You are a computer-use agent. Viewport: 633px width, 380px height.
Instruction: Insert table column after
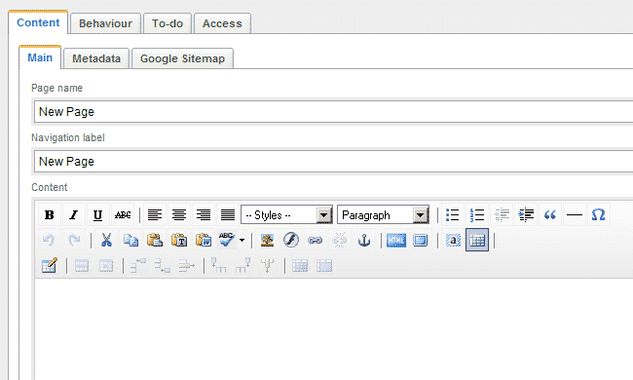click(243, 266)
